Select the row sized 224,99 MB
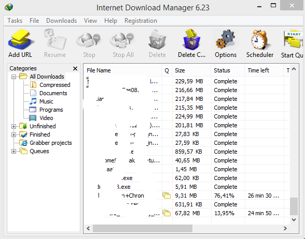This screenshot has width=305, height=239. [187, 116]
